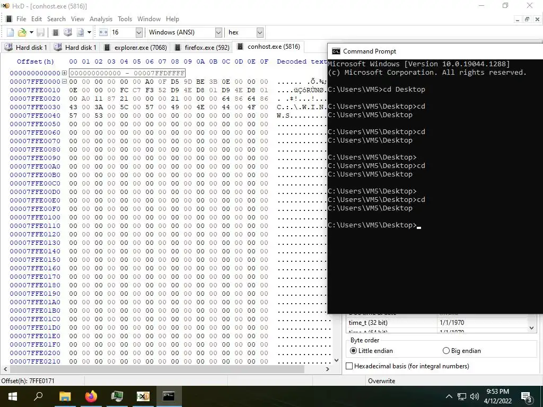Select the HxD taskbar icon
The width and height of the screenshot is (543, 407).
coord(143,396)
